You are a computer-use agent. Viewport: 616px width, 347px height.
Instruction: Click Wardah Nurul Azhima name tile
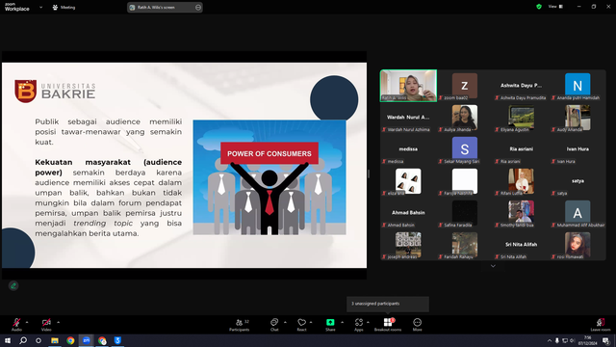click(408, 118)
